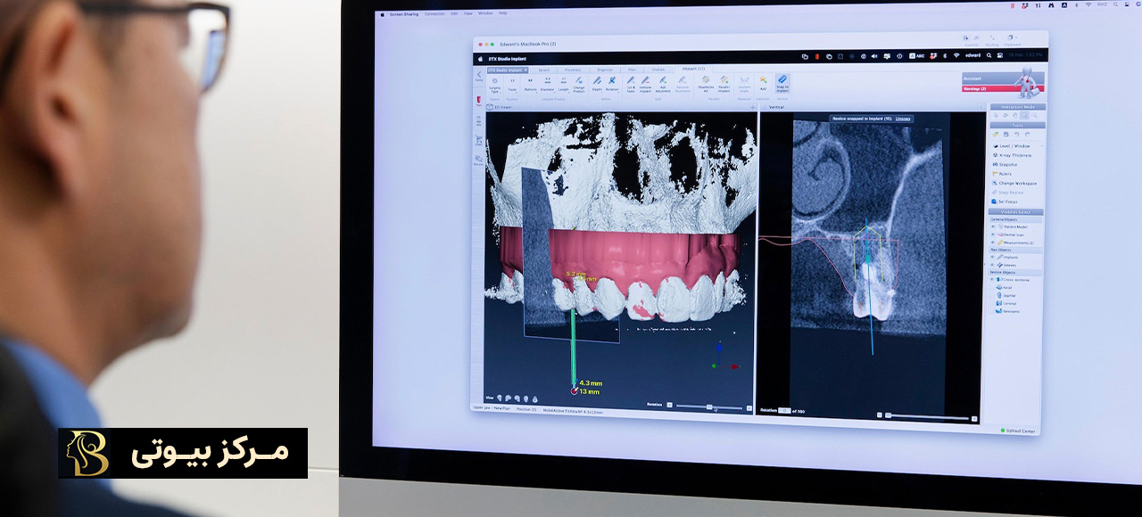Click Change Workspace
1142x517 pixels.
click(1015, 184)
